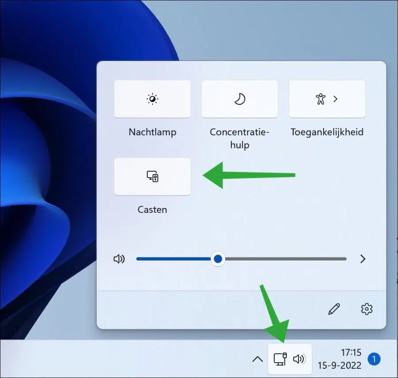This screenshot has width=398, height=378.
Task: Show hidden tray icons with the caret
Action: click(x=258, y=359)
